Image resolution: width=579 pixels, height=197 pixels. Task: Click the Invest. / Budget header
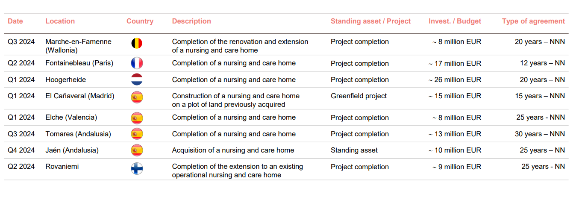pos(455,21)
